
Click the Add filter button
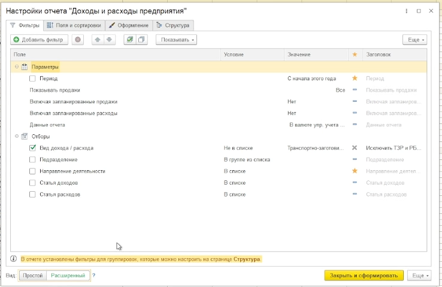pyautogui.click(x=39, y=40)
